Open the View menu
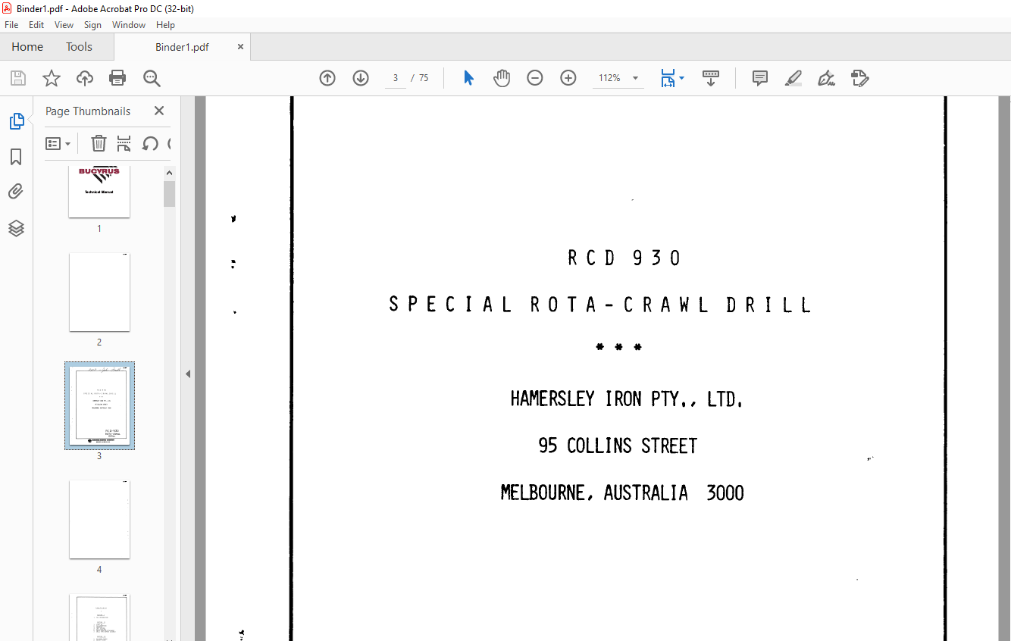Viewport: 1011px width, 641px height. click(64, 25)
